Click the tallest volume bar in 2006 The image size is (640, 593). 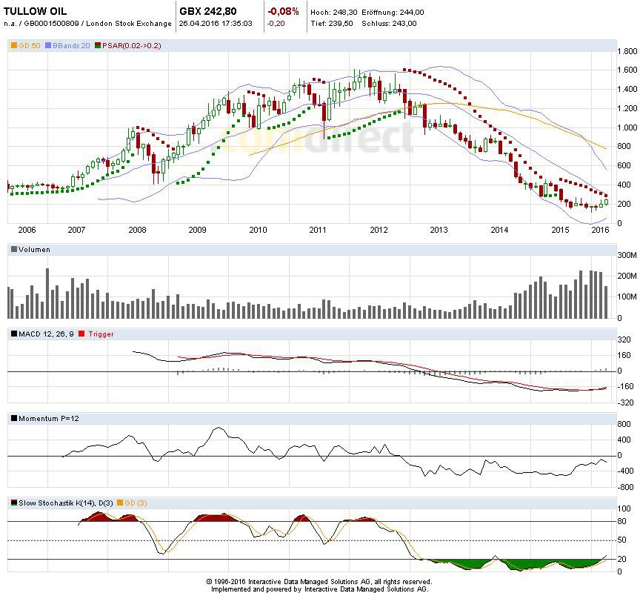[47, 293]
